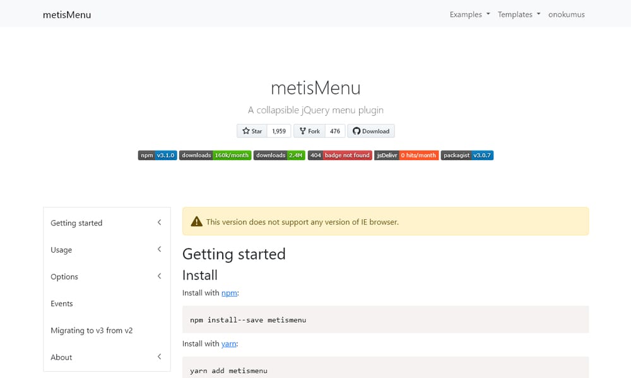631x378 pixels.
Task: Follow the yarn hyperlink
Action: pos(228,344)
